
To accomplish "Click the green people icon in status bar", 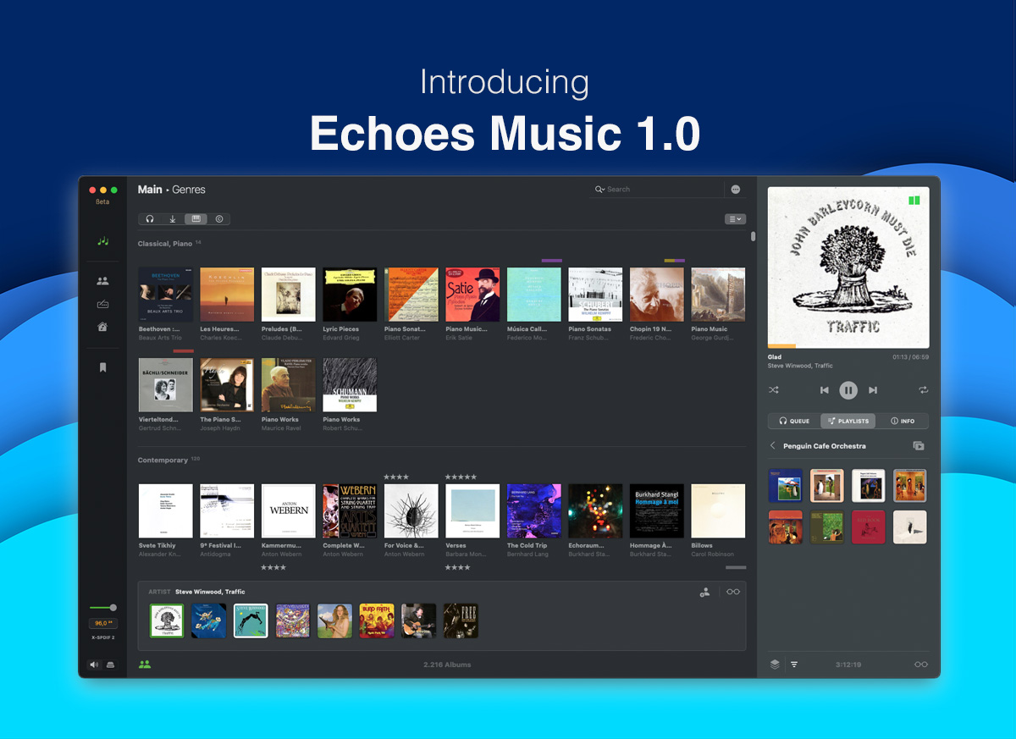I will [145, 665].
